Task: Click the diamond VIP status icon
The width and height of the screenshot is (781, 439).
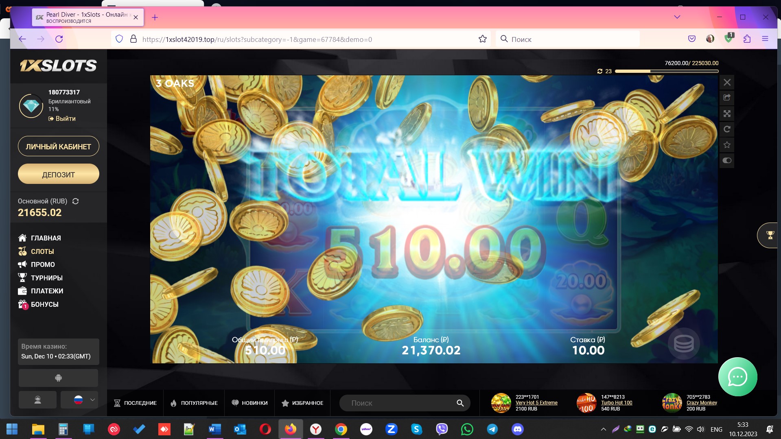Action: coord(31,106)
